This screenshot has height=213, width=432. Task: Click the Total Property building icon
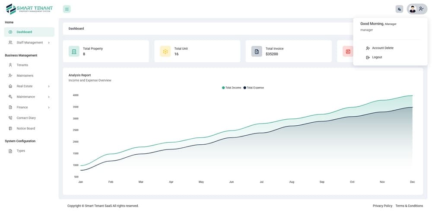click(74, 51)
